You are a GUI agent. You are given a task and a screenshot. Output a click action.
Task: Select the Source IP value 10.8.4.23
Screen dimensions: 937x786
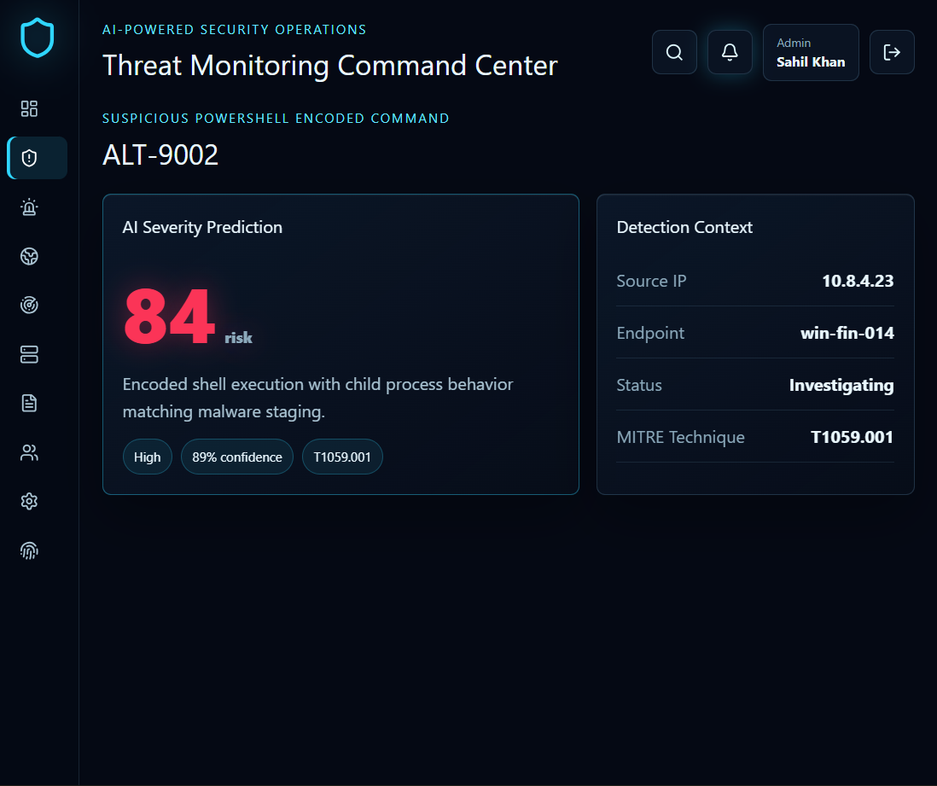click(x=858, y=280)
